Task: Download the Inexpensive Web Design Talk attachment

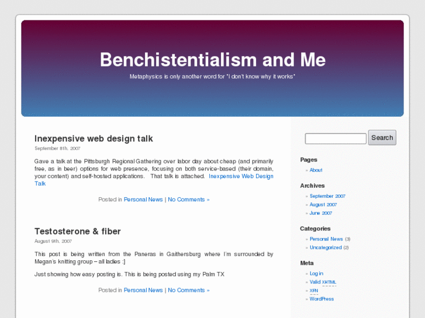Action: 241,176
